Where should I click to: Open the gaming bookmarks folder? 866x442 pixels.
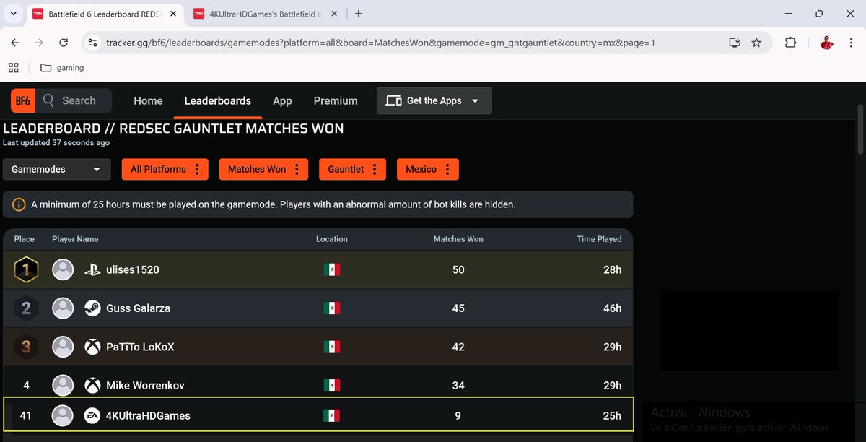coord(62,68)
